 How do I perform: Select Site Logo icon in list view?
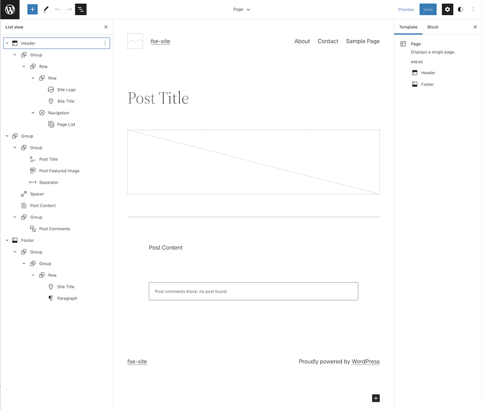51,90
